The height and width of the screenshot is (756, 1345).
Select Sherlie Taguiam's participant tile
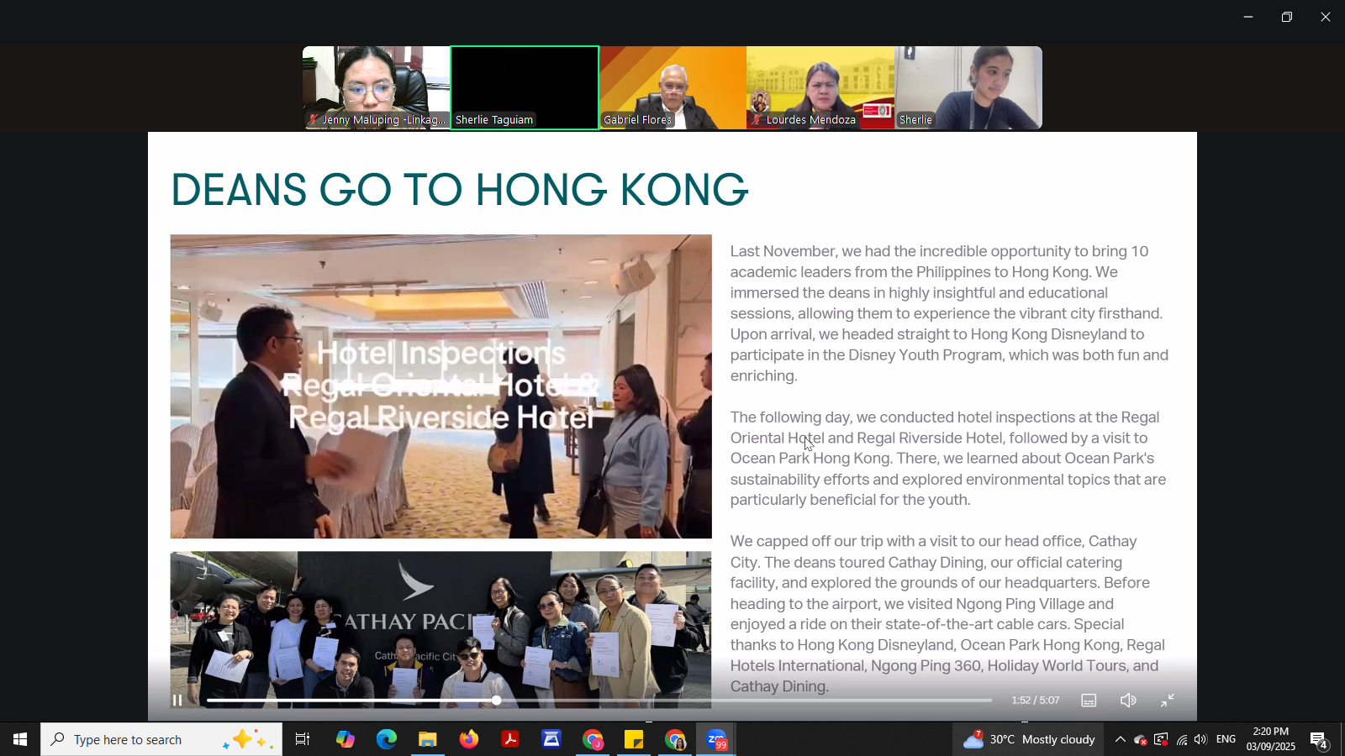[x=525, y=87]
